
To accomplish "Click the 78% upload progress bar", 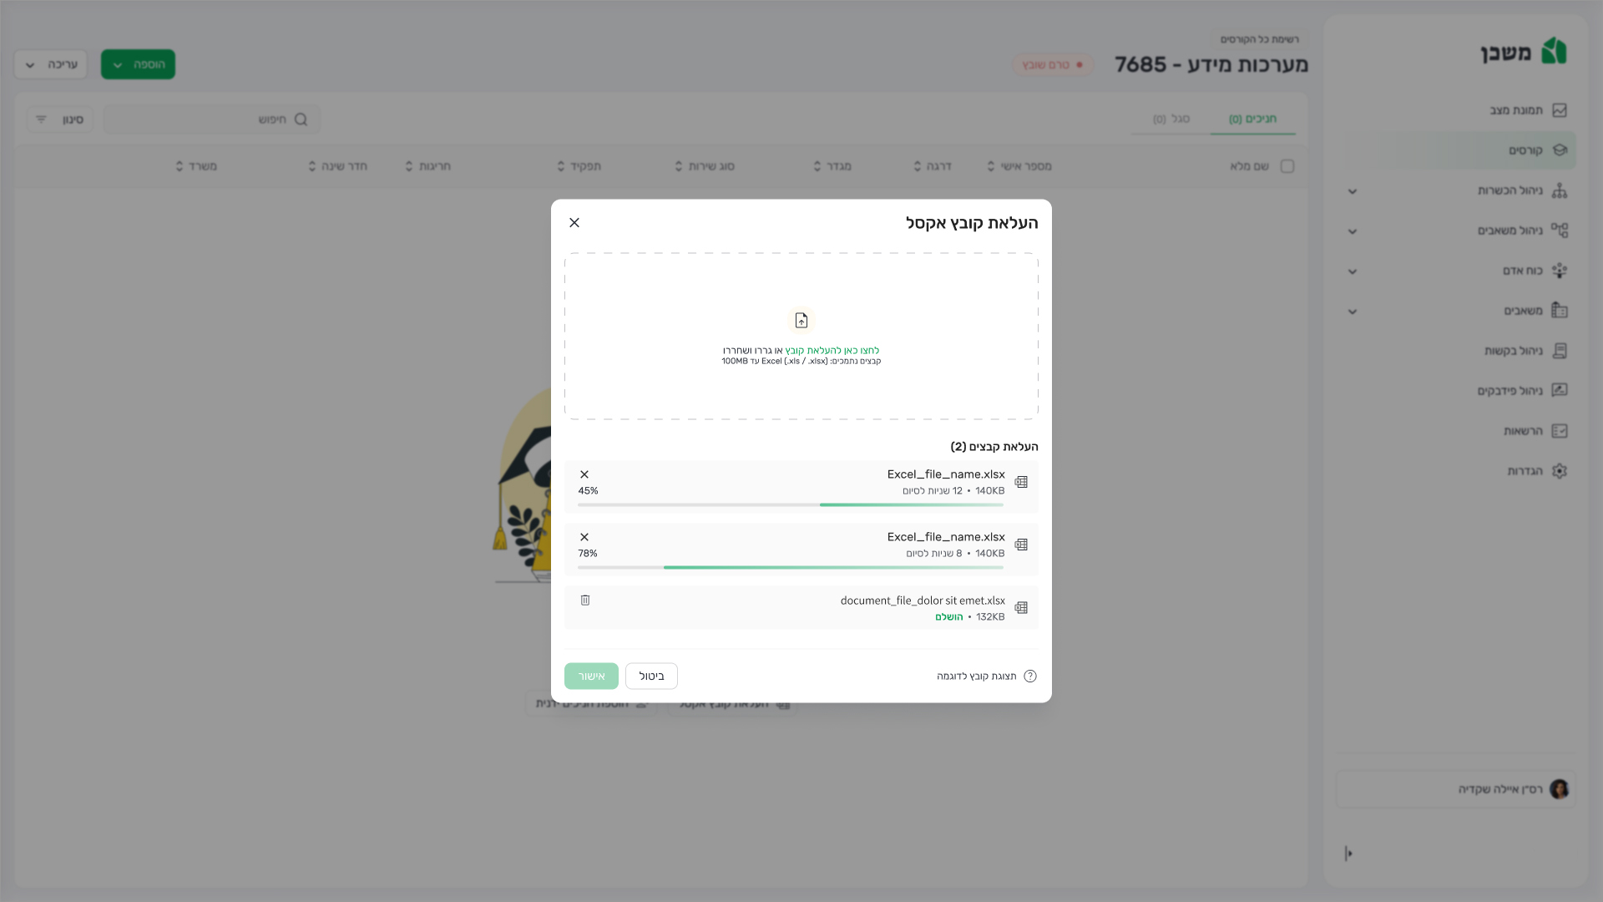I will pyautogui.click(x=790, y=568).
